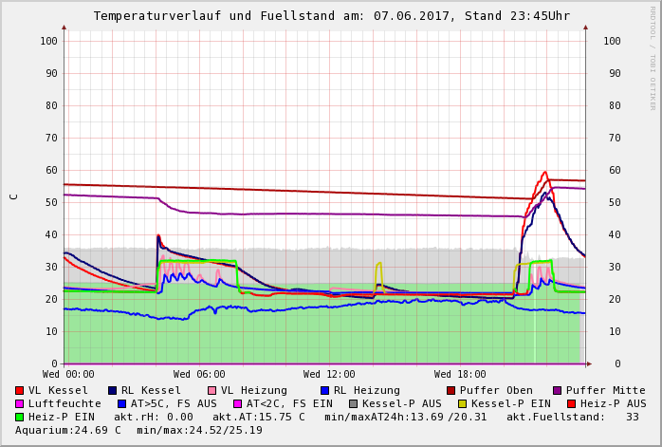
Task: Click the purple Puffer Mitte swatch
Action: (557, 391)
